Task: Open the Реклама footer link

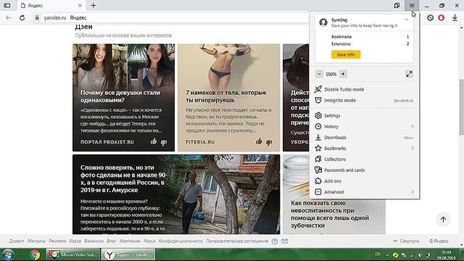Action: [57, 241]
